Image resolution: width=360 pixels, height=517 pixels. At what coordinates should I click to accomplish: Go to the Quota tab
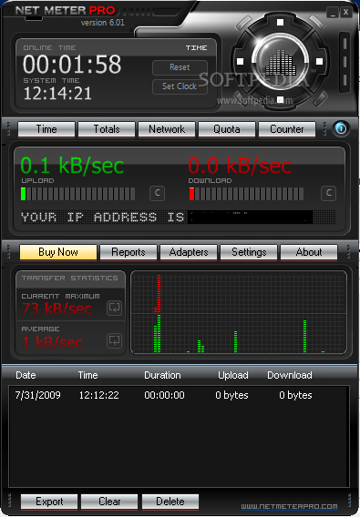click(227, 129)
